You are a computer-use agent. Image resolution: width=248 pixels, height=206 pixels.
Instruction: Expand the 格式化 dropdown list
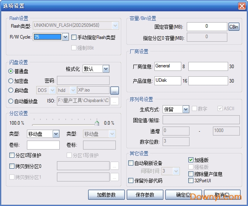point(106,69)
